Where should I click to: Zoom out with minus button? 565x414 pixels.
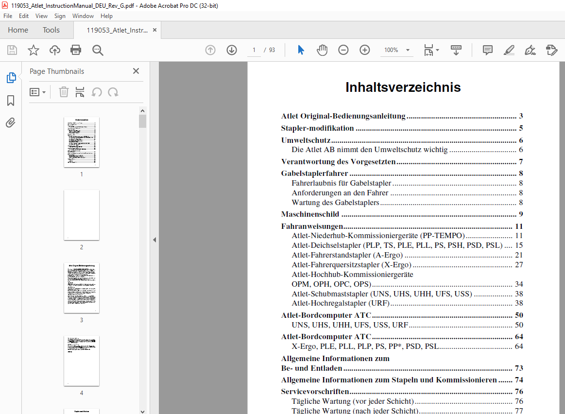[x=343, y=50]
